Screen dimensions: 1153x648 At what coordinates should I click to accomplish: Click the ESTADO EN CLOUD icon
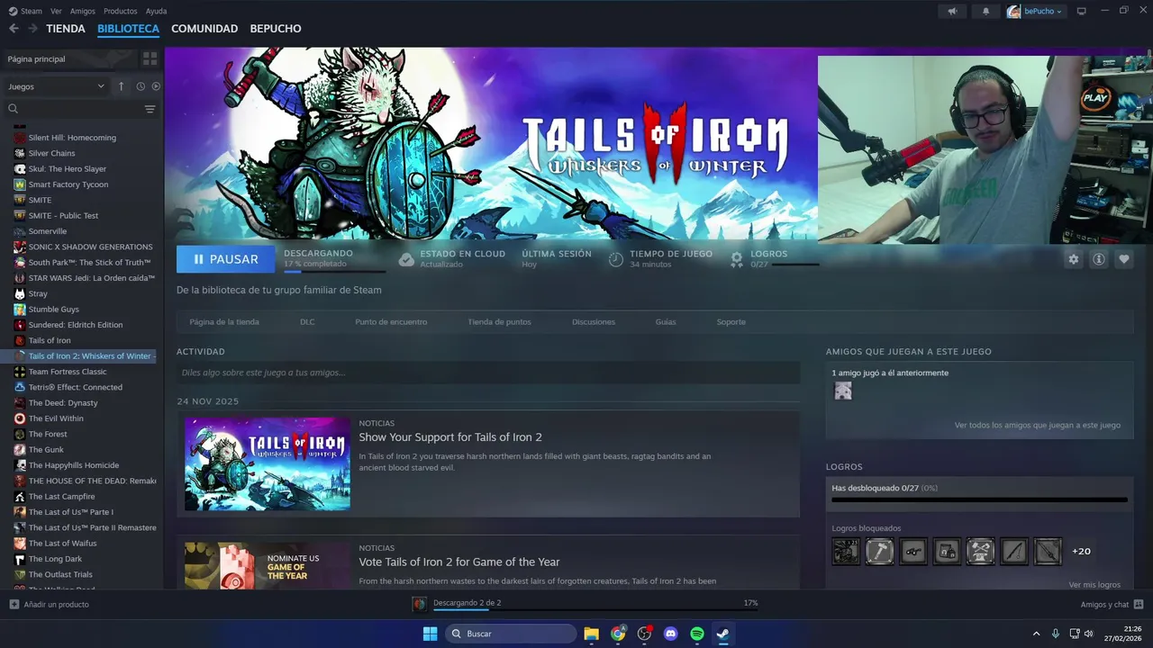(406, 259)
